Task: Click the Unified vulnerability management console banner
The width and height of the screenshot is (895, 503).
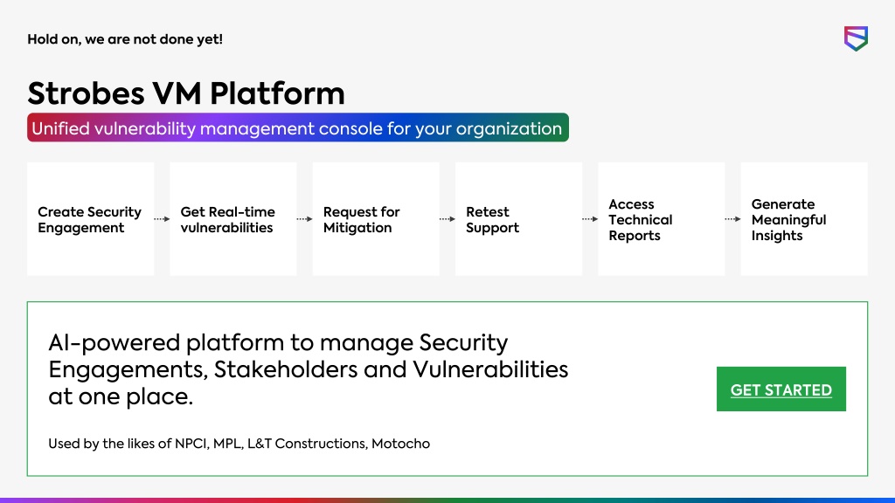Action: click(298, 127)
